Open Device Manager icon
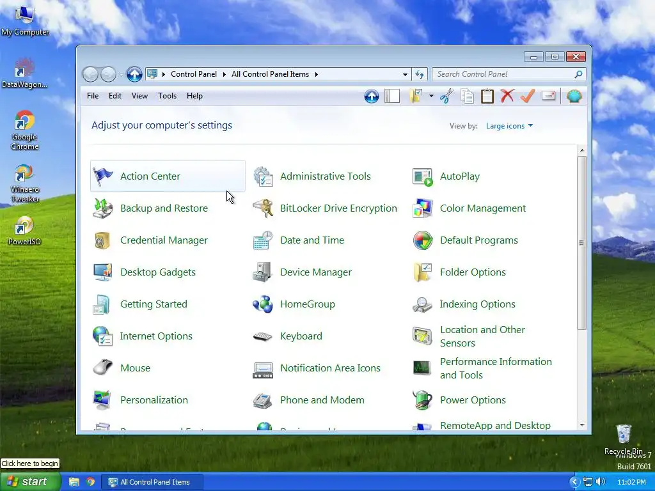This screenshot has width=655, height=491. pos(263,272)
